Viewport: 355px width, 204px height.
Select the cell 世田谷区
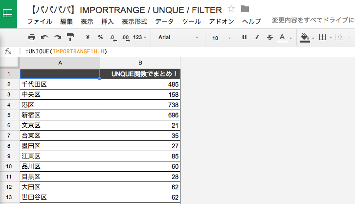click(60, 197)
